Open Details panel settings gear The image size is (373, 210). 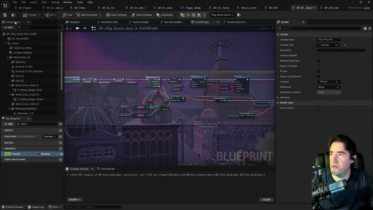point(370,28)
